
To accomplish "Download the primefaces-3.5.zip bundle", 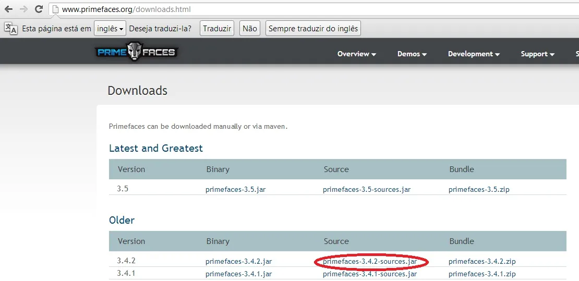I will [479, 190].
